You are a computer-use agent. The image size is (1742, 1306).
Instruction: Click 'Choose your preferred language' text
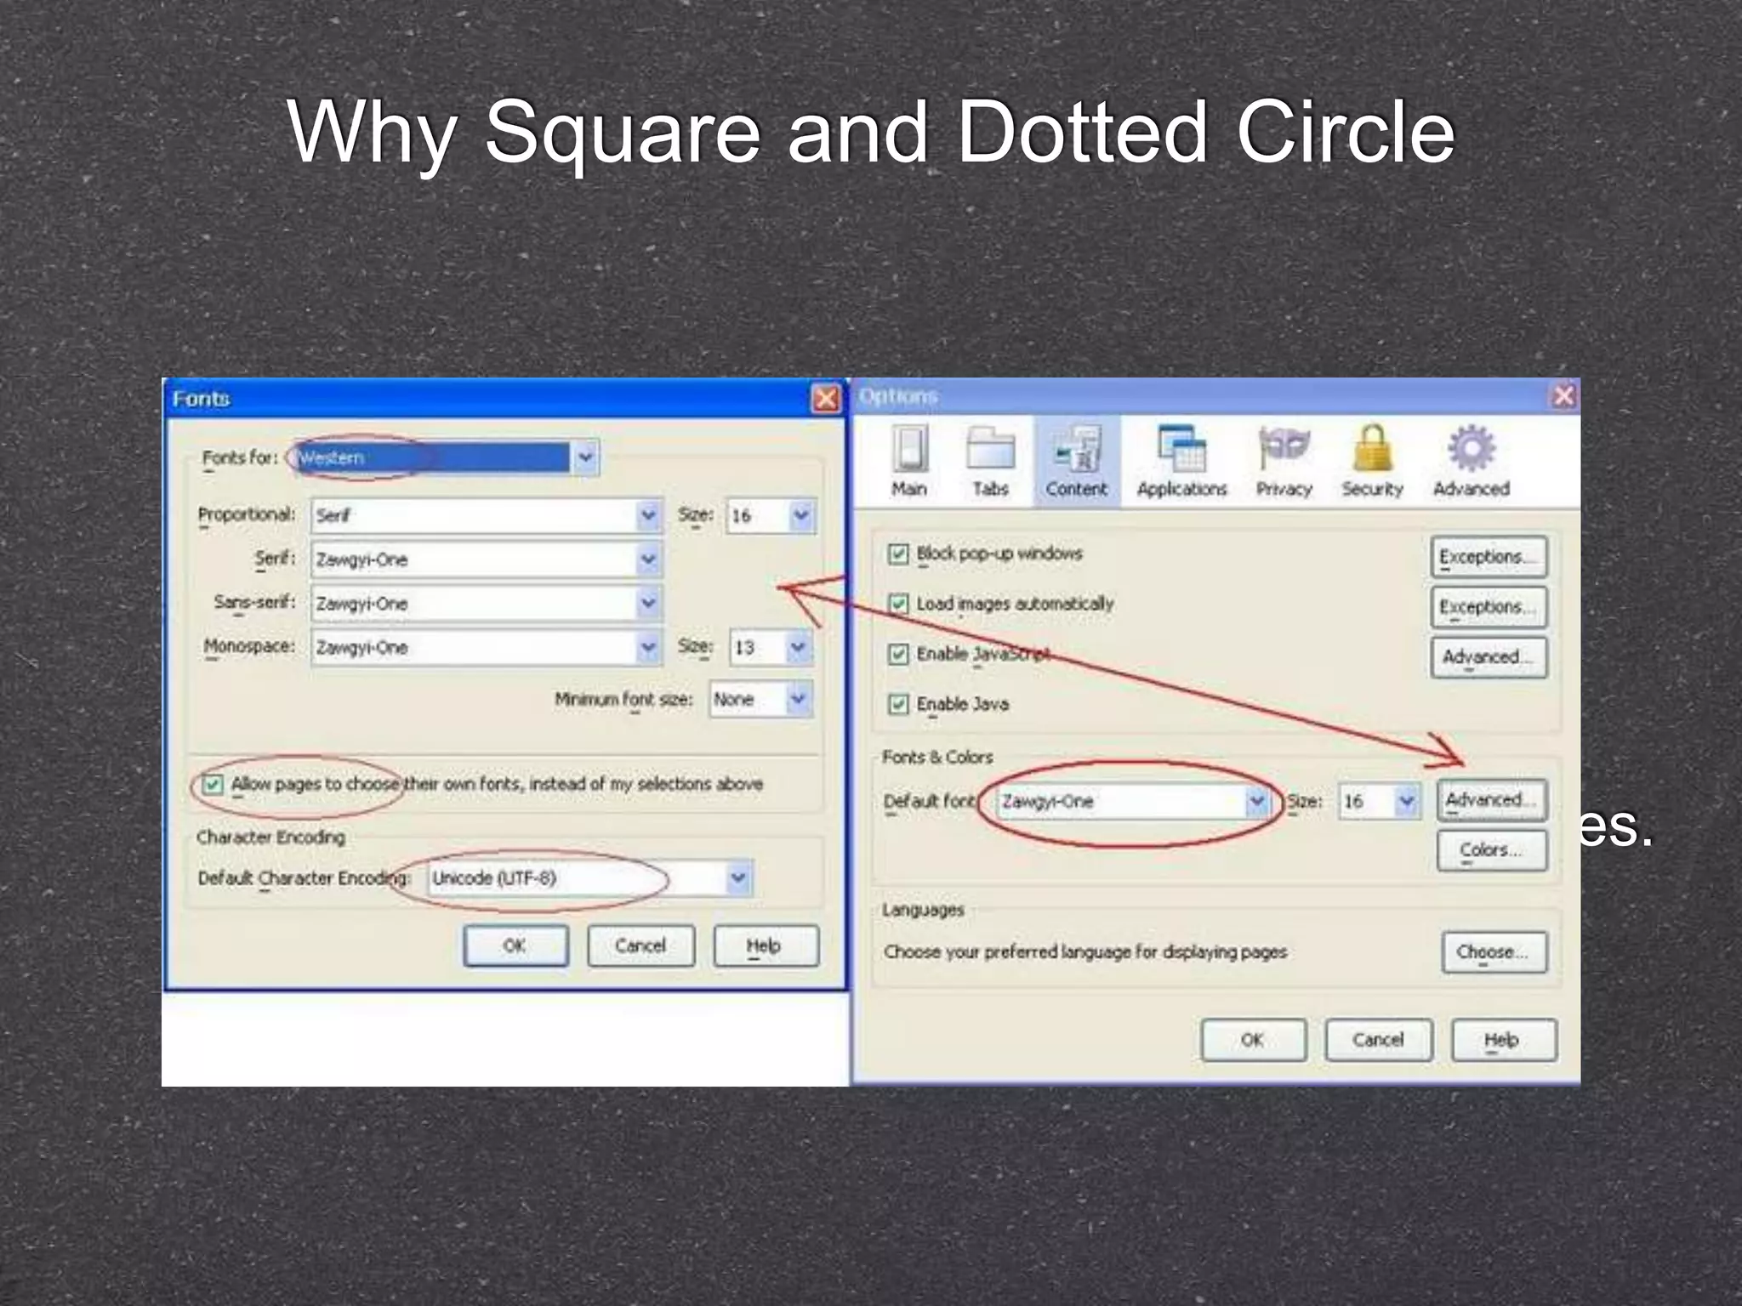click(1084, 952)
